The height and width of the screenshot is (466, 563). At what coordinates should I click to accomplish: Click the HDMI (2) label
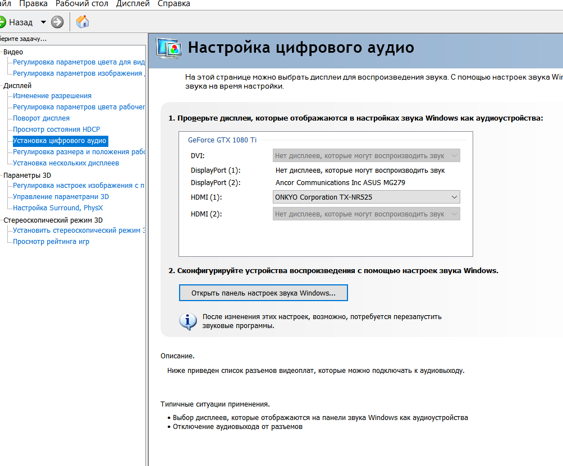(x=206, y=214)
